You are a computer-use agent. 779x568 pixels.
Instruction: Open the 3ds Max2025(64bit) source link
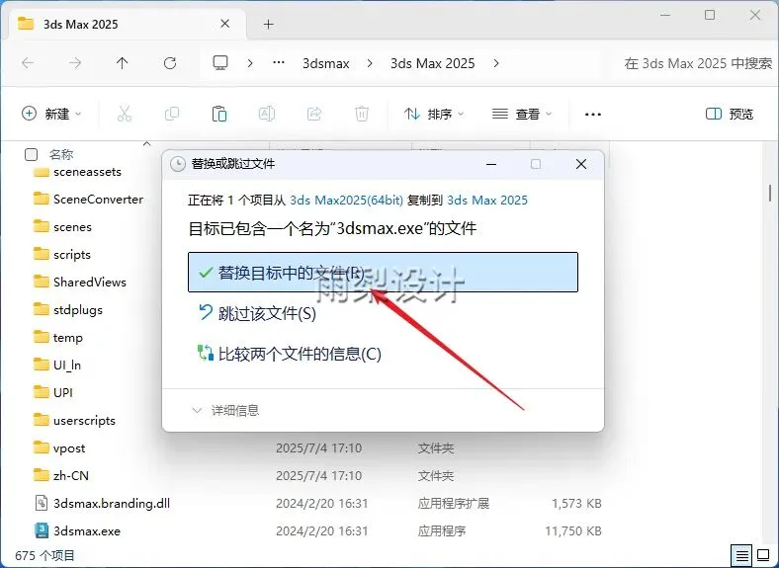(x=346, y=201)
